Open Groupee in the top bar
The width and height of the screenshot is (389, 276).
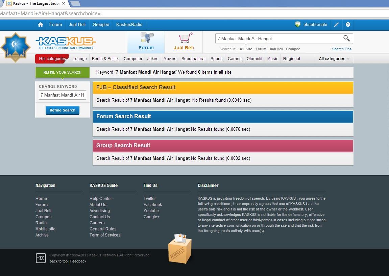click(101, 25)
